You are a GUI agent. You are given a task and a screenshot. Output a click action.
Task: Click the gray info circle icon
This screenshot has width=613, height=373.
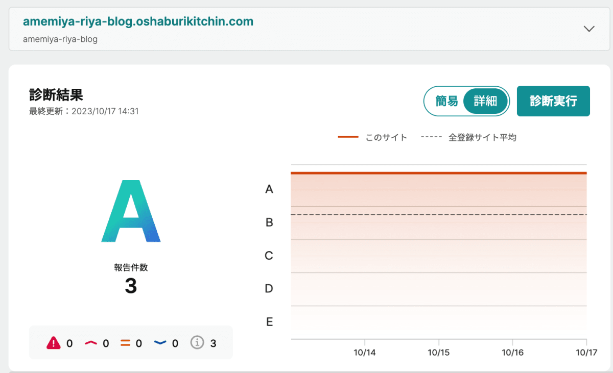pos(197,343)
